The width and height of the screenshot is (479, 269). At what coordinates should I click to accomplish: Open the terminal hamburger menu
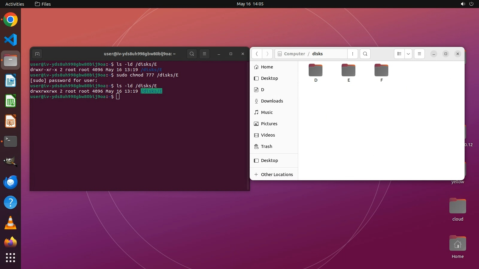pos(204,54)
